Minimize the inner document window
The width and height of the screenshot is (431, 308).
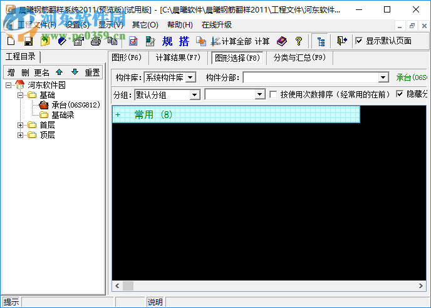coord(400,26)
